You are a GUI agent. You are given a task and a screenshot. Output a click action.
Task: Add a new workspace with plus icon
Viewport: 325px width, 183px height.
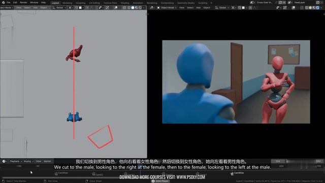click(x=211, y=3)
